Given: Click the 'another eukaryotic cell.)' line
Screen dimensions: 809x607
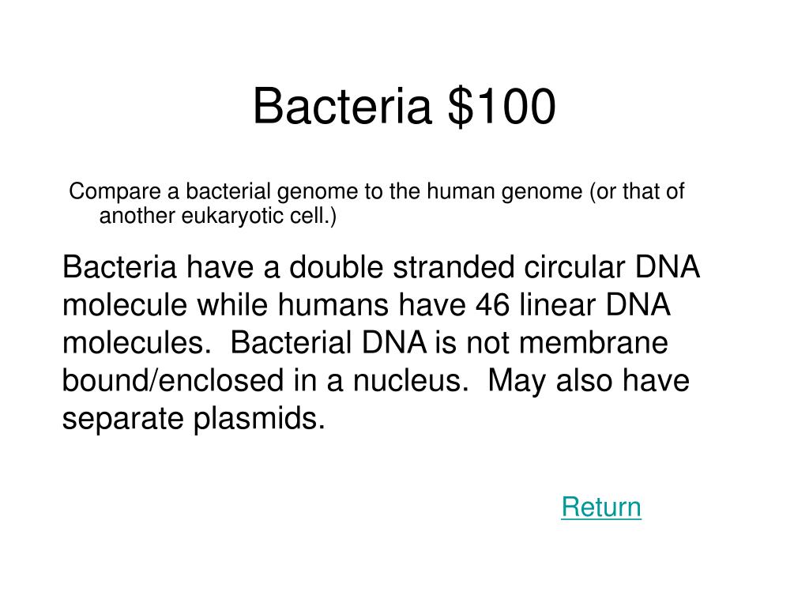Looking at the screenshot, I should click(218, 215).
